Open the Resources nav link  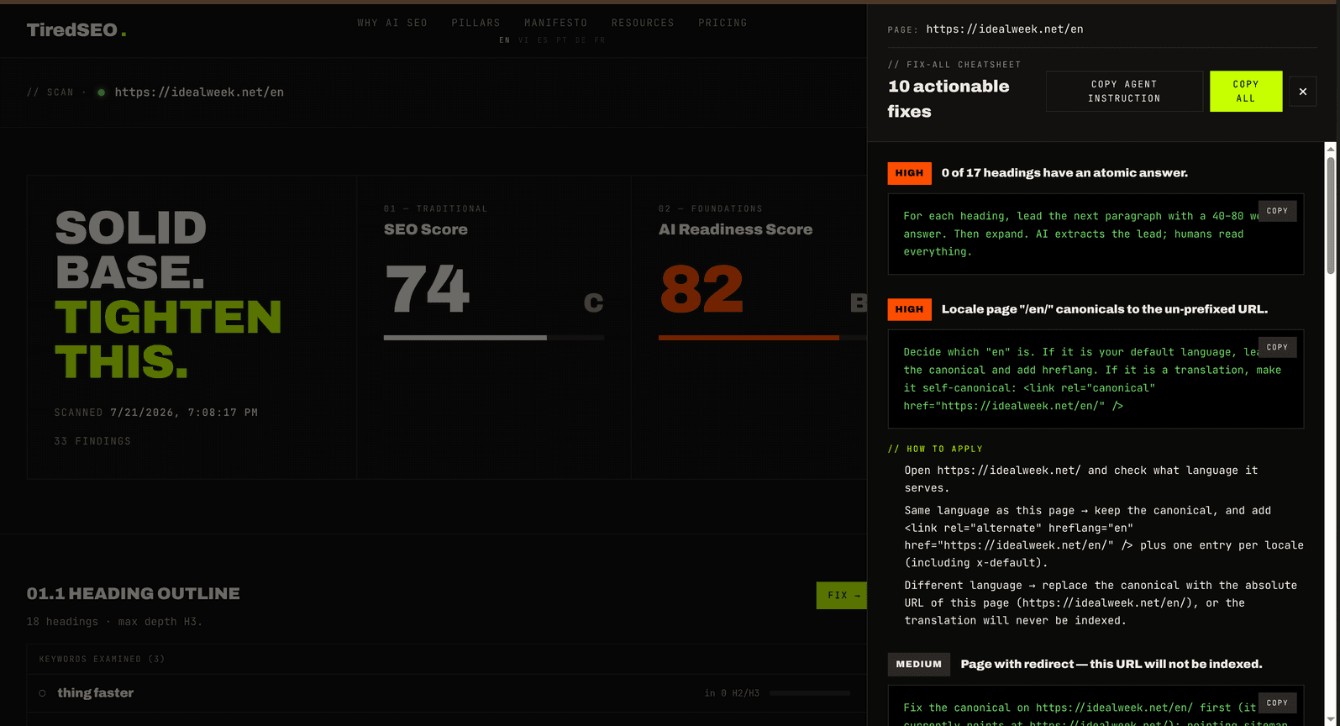pyautogui.click(x=643, y=23)
